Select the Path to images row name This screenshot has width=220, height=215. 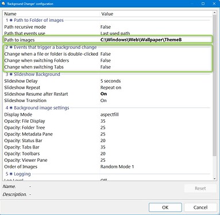(x=20, y=40)
